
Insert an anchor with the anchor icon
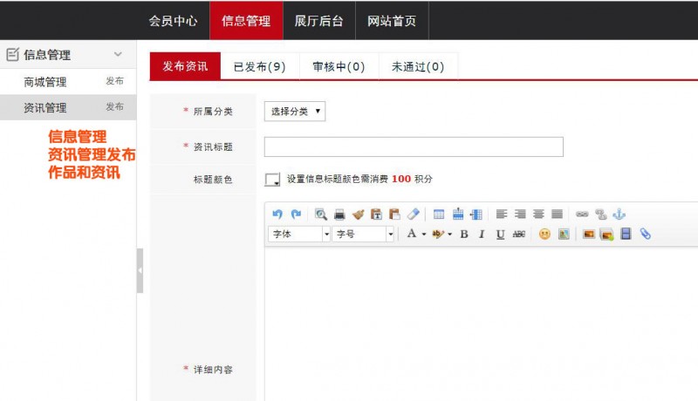coord(619,214)
